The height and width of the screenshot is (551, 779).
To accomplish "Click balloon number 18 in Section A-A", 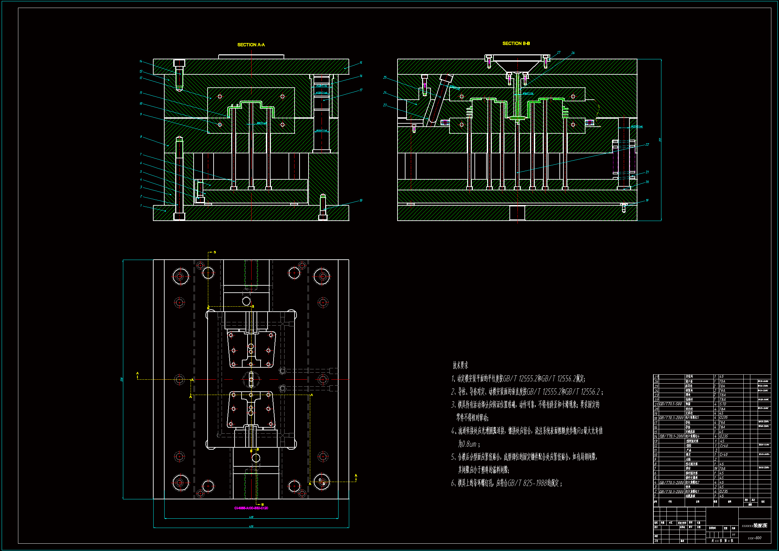I will 361,200.
